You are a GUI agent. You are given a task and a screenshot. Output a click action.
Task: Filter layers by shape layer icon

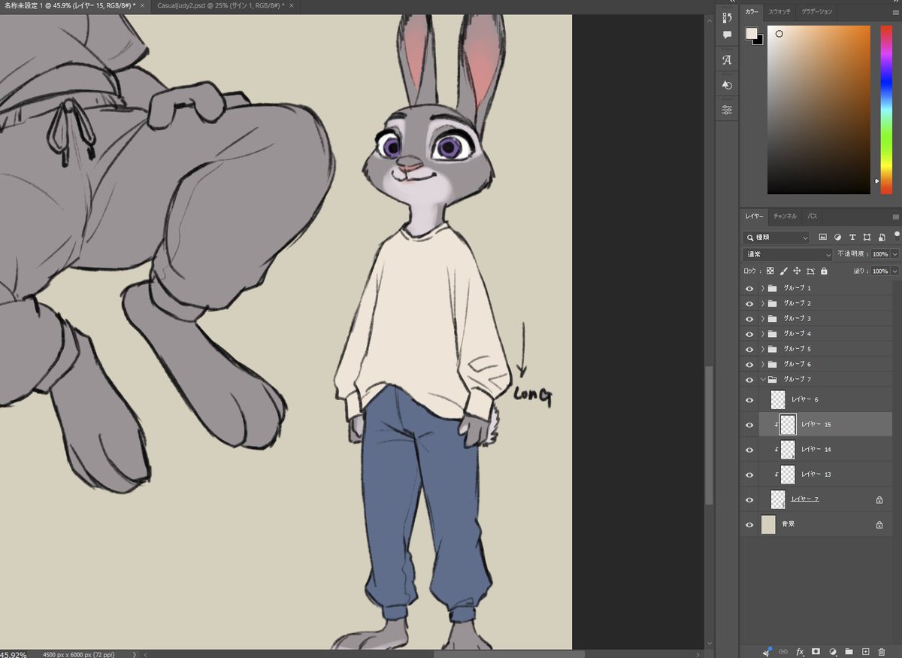867,237
